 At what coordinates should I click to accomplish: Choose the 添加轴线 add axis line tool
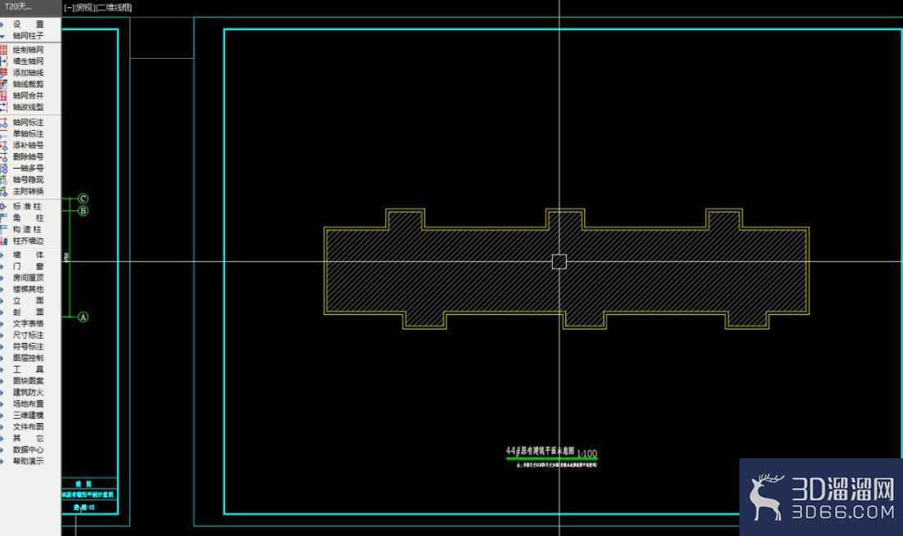[x=28, y=73]
